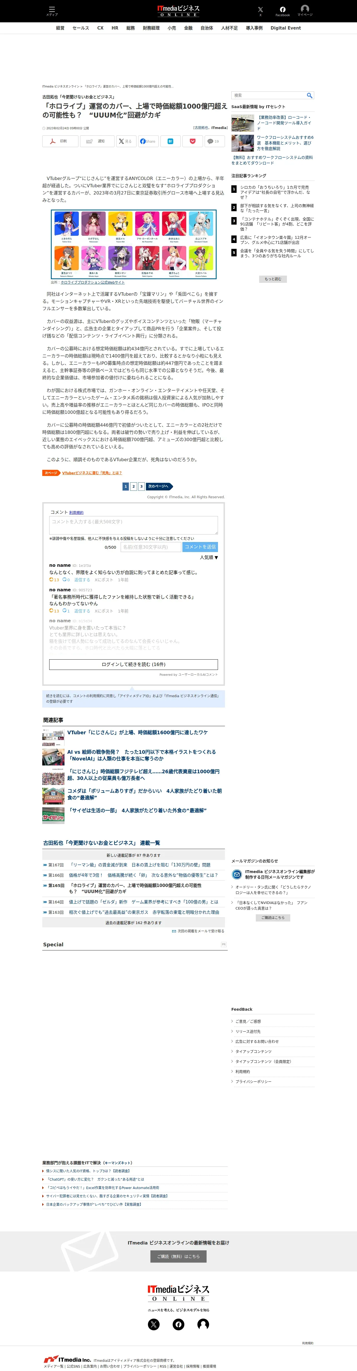
Task: Open the マイページ profile icon
Action: pyautogui.click(x=305, y=10)
